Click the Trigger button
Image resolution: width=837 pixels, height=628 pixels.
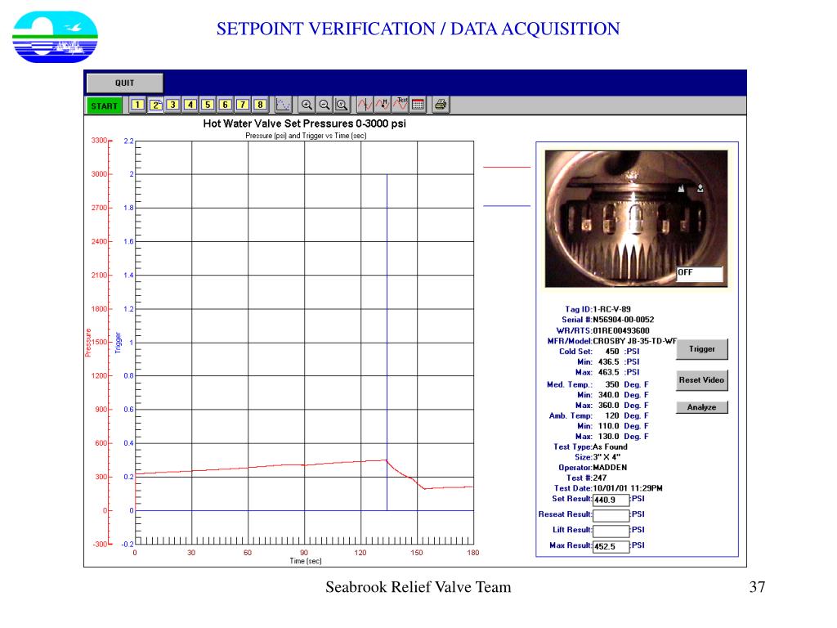pos(702,349)
